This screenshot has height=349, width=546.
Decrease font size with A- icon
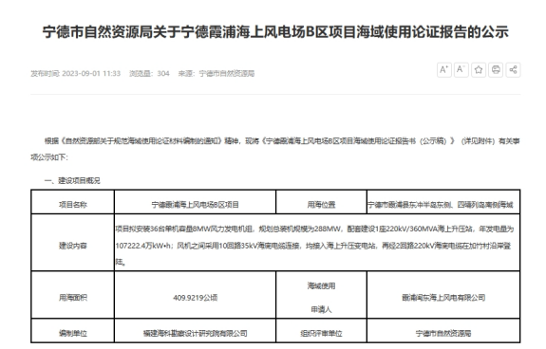(461, 70)
